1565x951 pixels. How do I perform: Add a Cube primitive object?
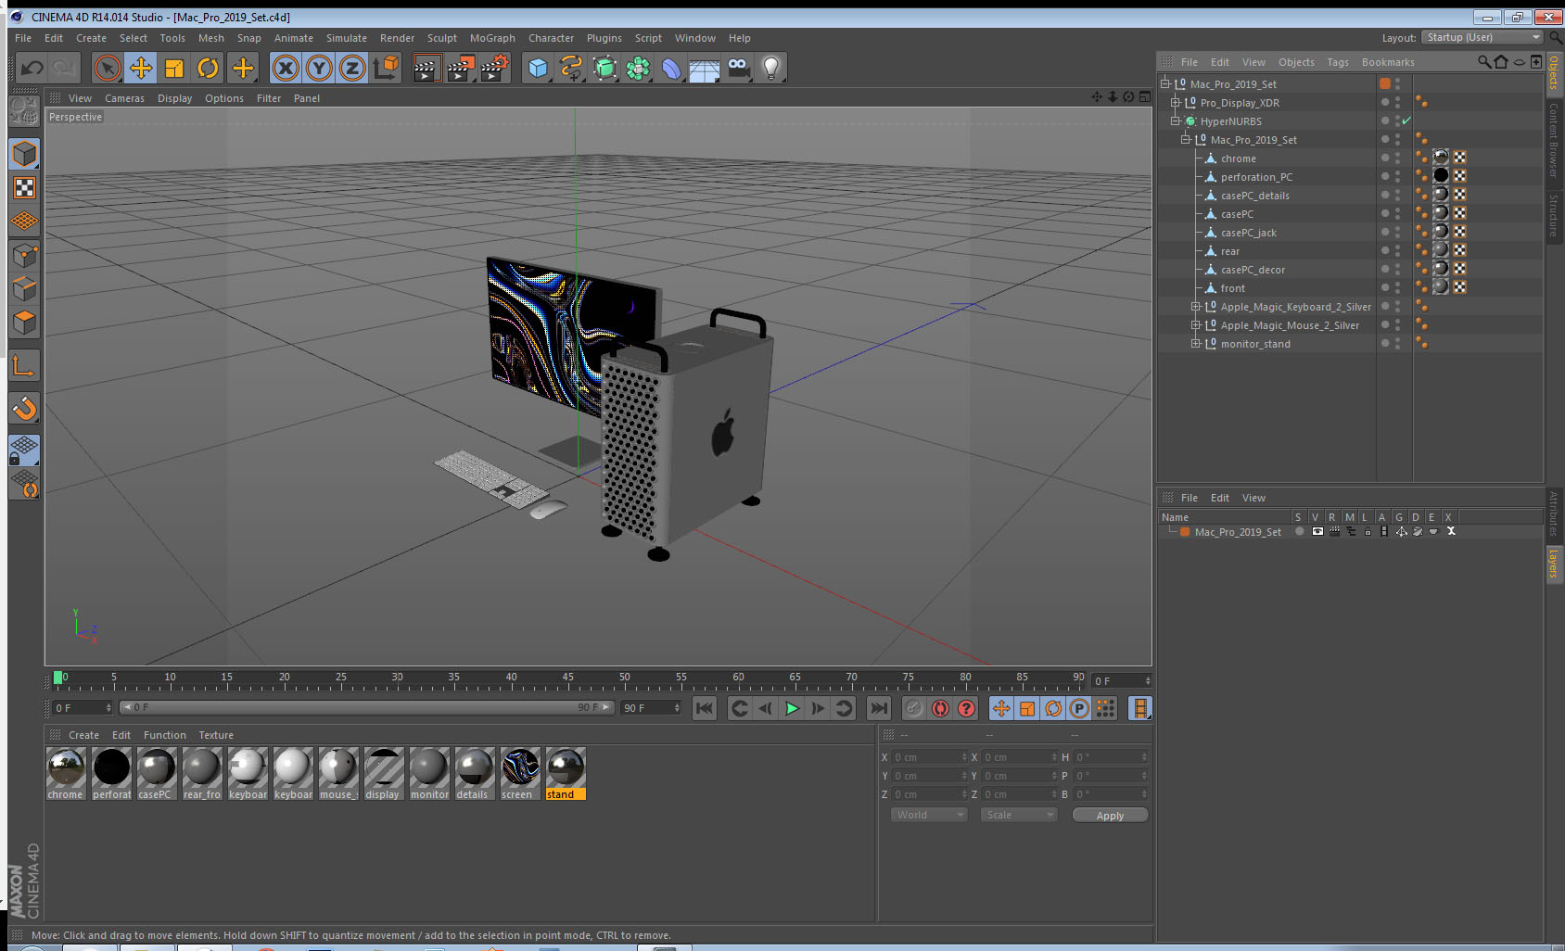(538, 68)
